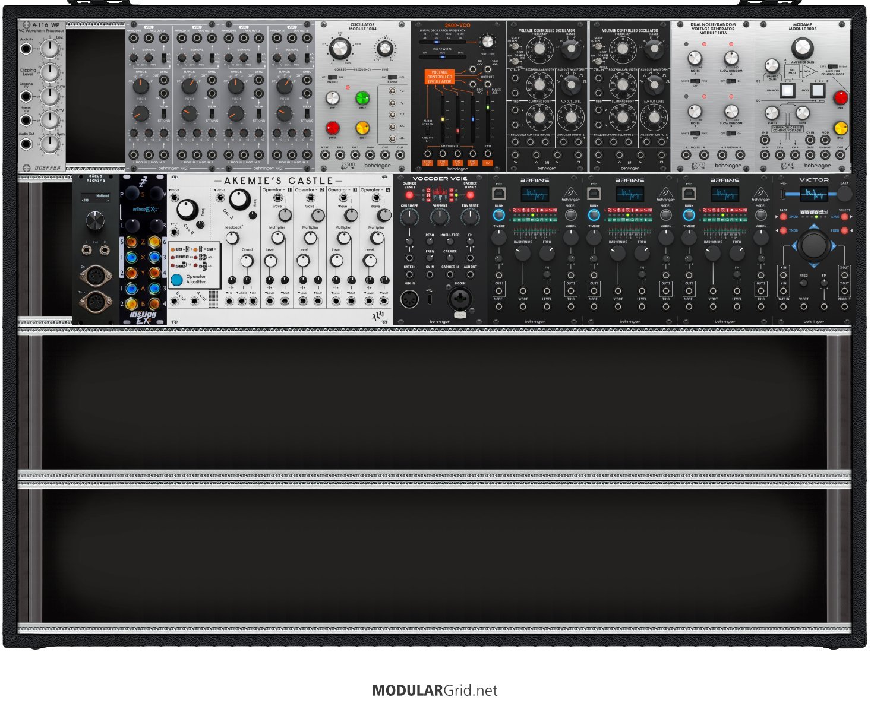Toggle the Slow Random A Off/On switch
The height and width of the screenshot is (703, 871).
(x=731, y=81)
